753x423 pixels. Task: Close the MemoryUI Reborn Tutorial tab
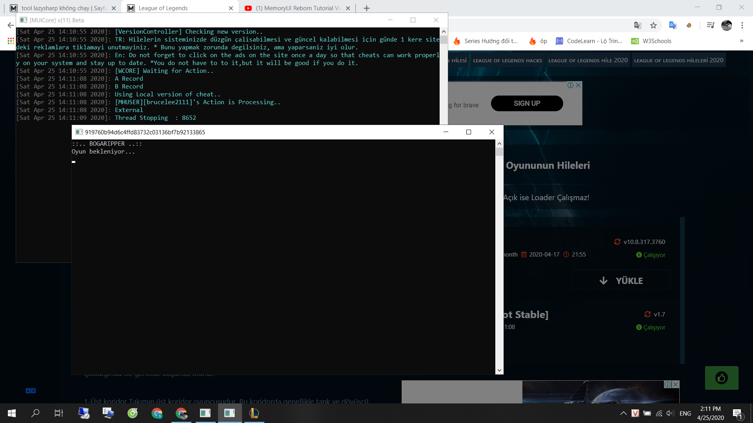348,8
